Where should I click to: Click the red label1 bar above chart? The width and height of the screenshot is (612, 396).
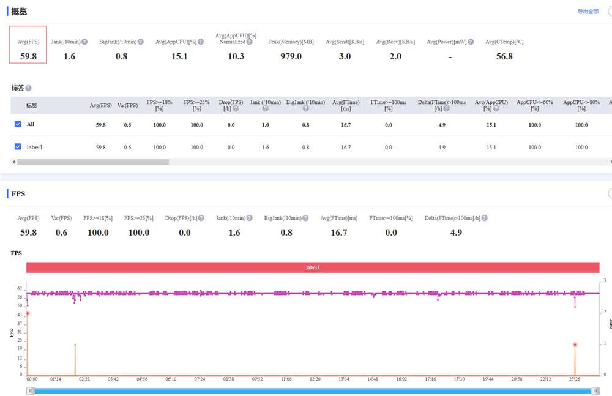(x=313, y=267)
